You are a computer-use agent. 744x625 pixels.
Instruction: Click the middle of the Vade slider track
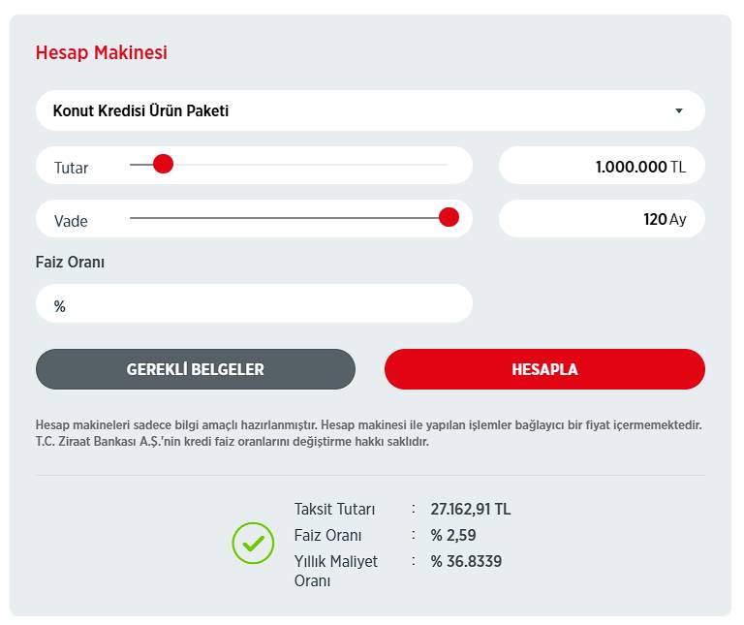click(x=289, y=218)
